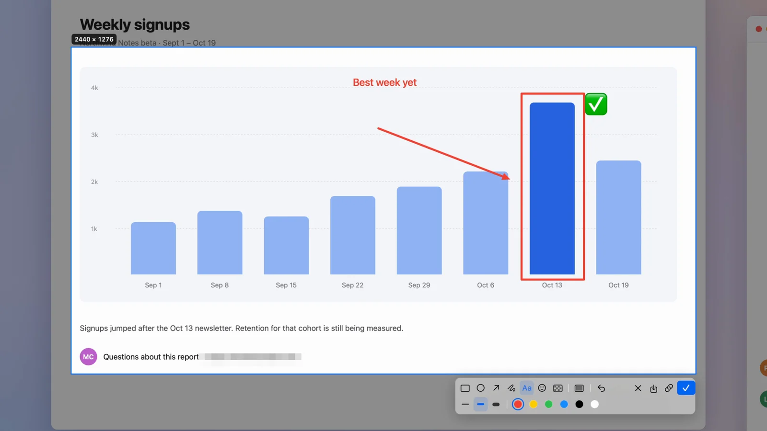
Task: Cancel the screenshot with the X icon
Action: click(x=638, y=388)
